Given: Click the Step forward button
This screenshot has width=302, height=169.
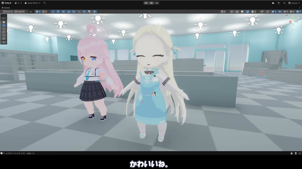Looking at the screenshot, I should tap(157, 3).
